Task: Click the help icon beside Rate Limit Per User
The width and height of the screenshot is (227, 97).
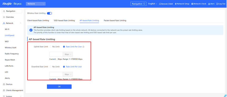Action: [x=83, y=47]
